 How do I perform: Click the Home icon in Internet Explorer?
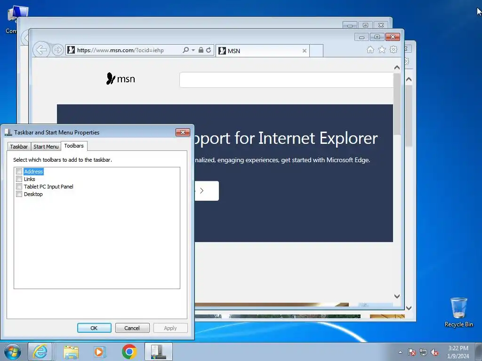(370, 50)
